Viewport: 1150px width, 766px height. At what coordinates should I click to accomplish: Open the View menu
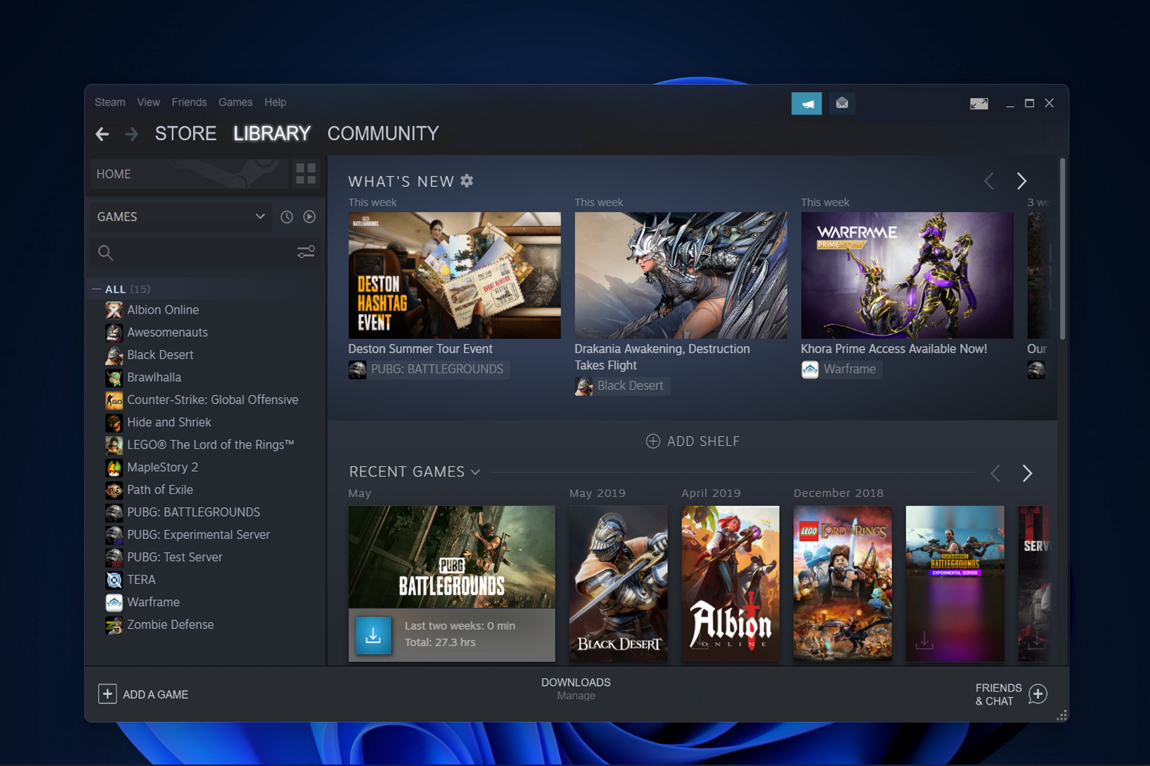pos(148,102)
